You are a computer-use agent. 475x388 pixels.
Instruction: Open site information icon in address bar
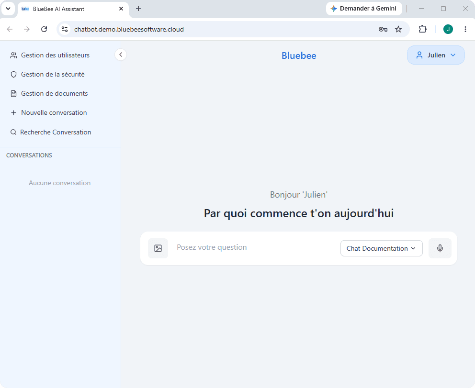[65, 29]
